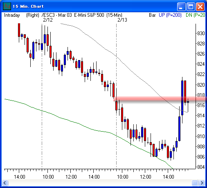
Task: Click the 812 price axis label
Action: tap(201, 126)
